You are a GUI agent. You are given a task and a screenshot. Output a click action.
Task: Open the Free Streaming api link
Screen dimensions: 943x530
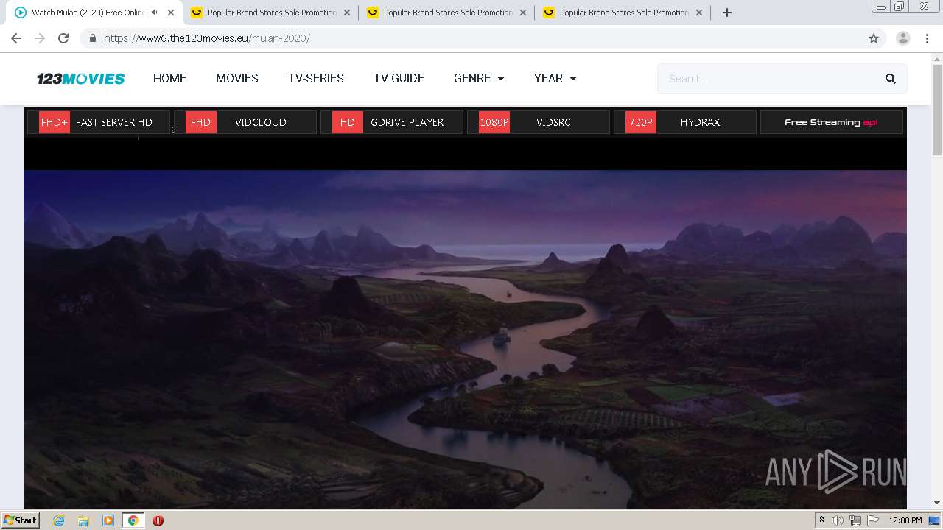click(831, 122)
